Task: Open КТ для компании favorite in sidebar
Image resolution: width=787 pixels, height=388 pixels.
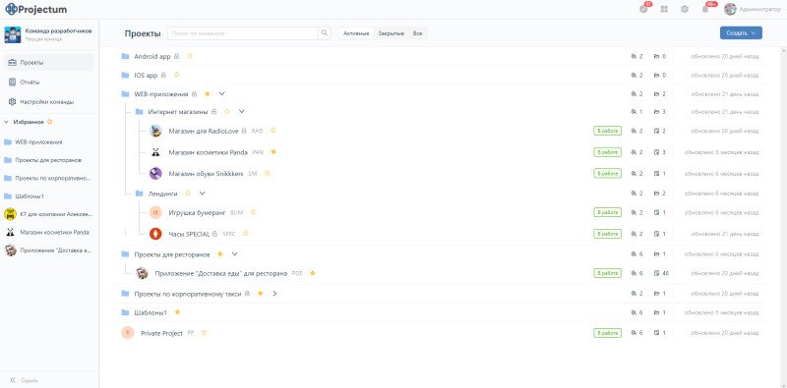Action: point(48,214)
